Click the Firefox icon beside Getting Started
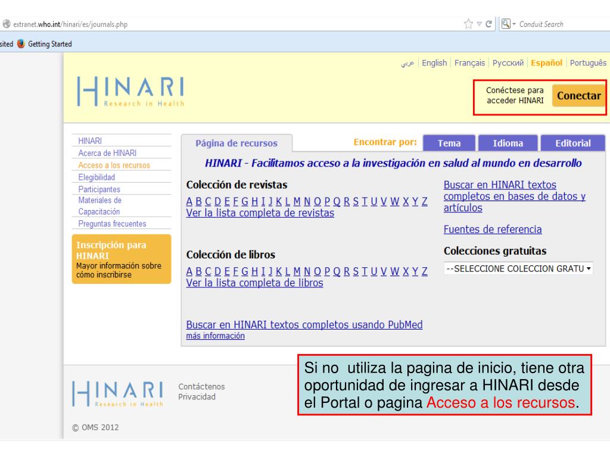The width and height of the screenshot is (610, 457). (21, 43)
